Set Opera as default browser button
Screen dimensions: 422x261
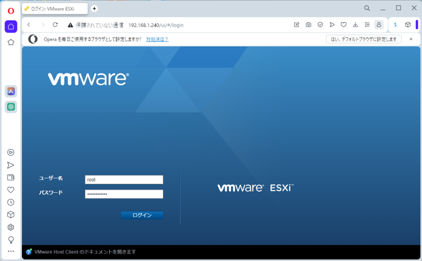click(x=363, y=39)
